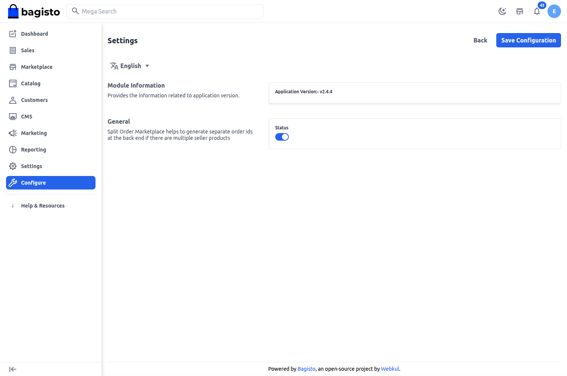
Task: Click the Back link
Action: pos(480,40)
